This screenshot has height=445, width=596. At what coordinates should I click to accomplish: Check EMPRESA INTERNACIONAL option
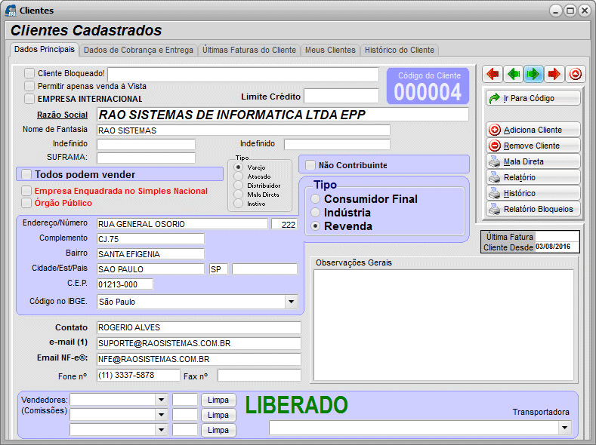29,99
